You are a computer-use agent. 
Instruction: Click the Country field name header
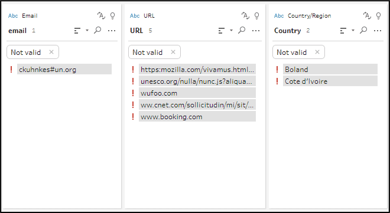click(288, 31)
